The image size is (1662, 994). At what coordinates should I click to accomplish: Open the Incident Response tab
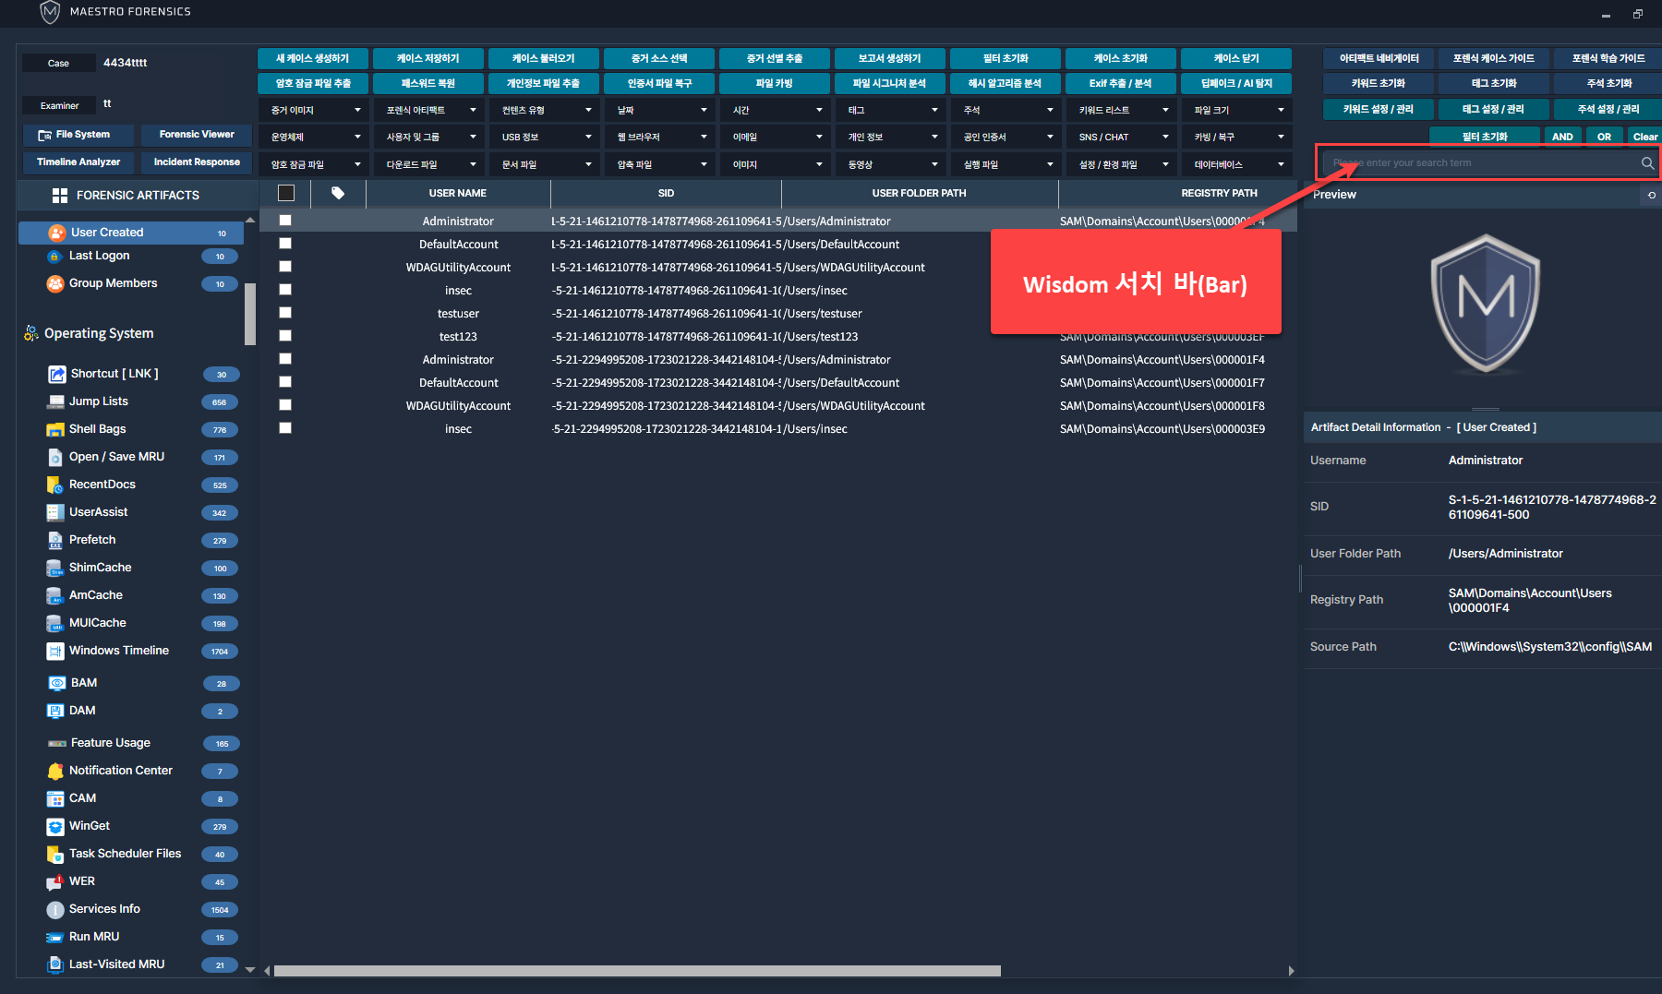click(x=197, y=162)
